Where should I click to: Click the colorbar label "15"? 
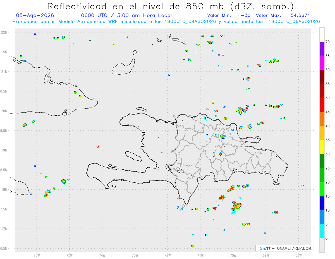coord(327,196)
